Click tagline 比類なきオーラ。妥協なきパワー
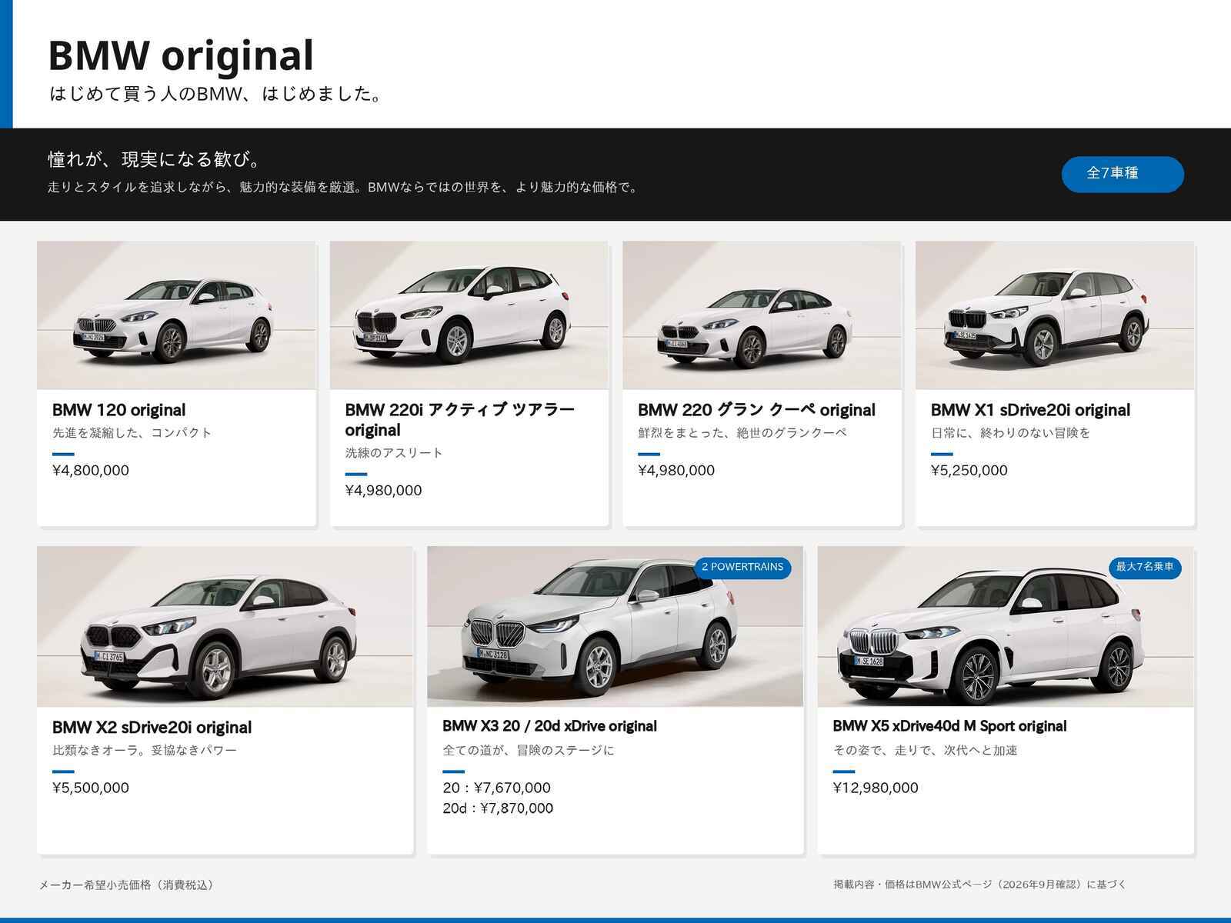Viewport: 1231px width, 923px height. (x=145, y=751)
